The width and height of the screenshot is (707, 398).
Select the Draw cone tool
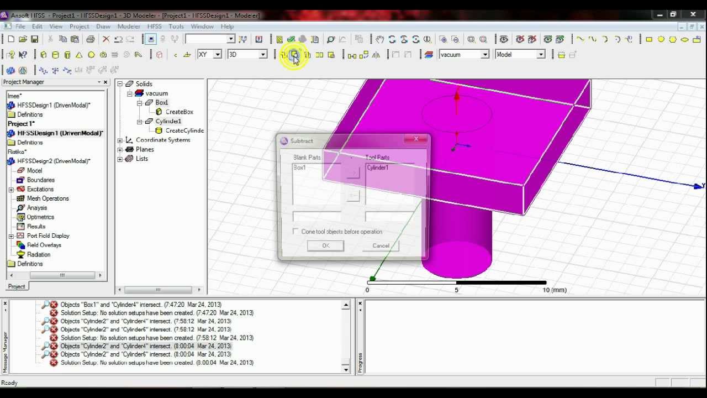[x=79, y=55]
